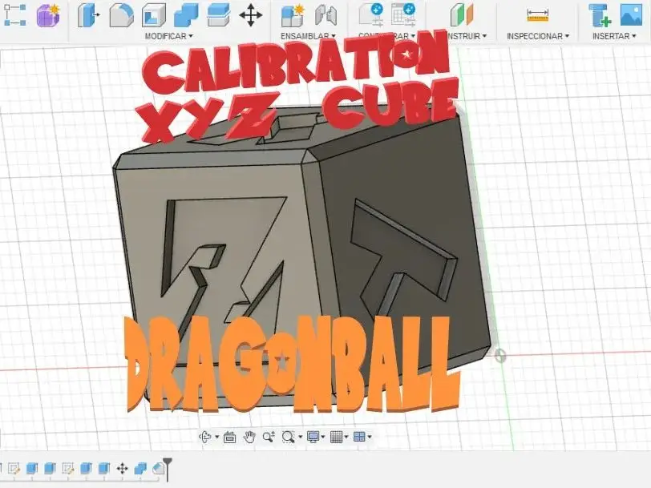Viewport: 651px width, 488px height.
Task: Select the Offset Face tool
Action: coord(218,16)
